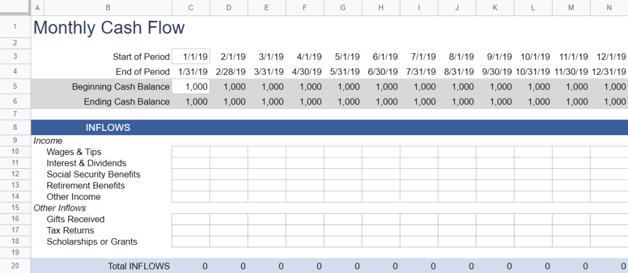628x273 pixels.
Task: Select the Beginning Cash Balance cell for January
Action: [x=191, y=87]
